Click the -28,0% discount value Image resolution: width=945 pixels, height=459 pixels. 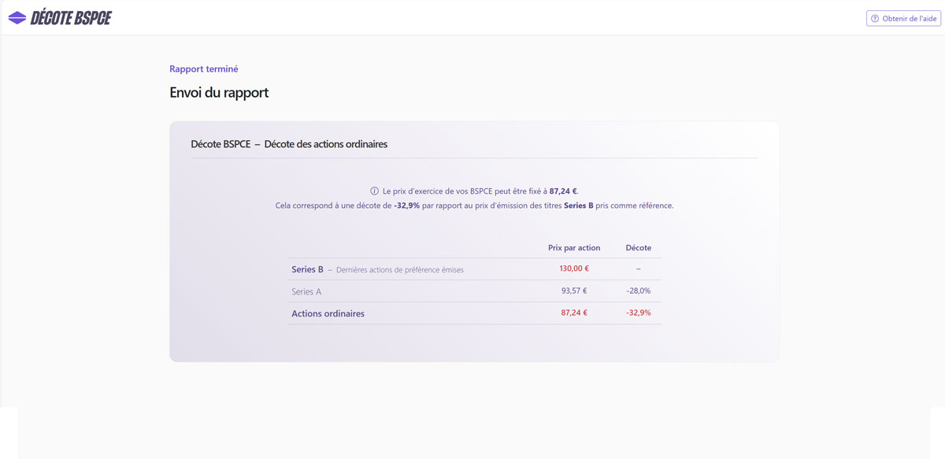coord(639,291)
